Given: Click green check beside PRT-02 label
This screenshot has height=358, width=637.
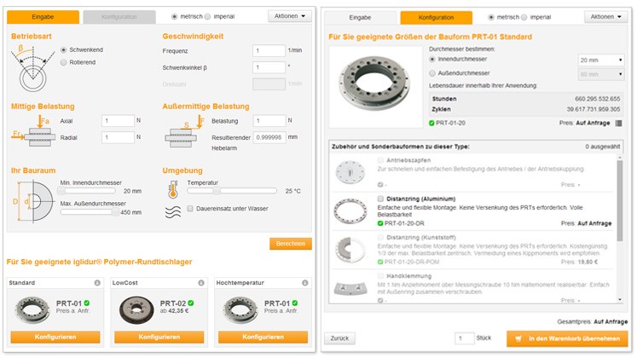Looking at the screenshot, I should pos(191,303).
